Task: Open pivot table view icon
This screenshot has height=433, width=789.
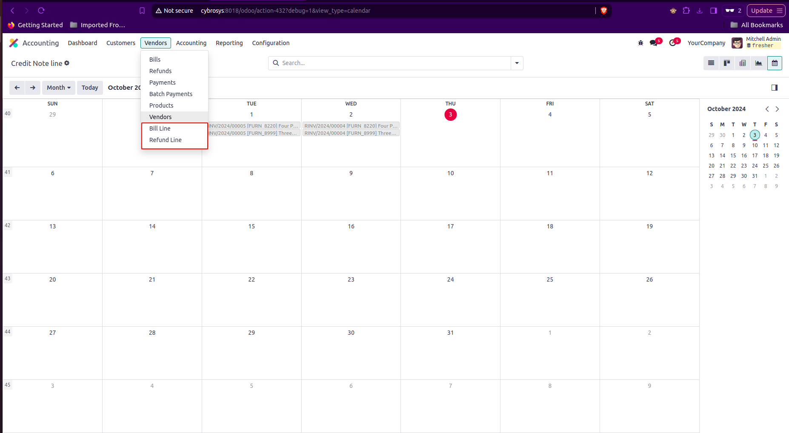Action: click(743, 63)
